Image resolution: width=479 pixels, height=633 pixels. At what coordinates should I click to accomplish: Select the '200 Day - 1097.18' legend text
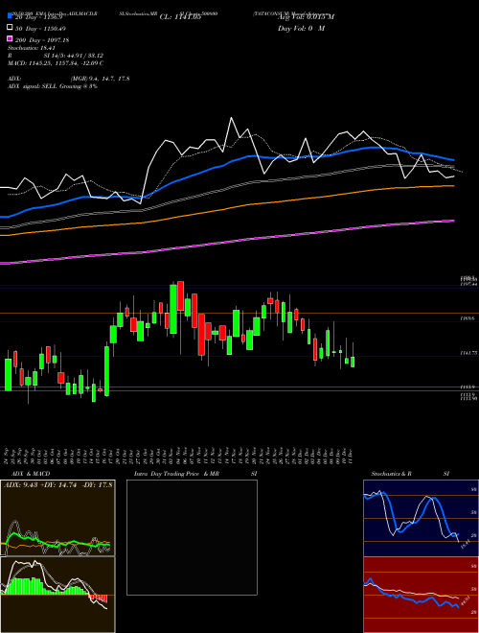click(42, 40)
